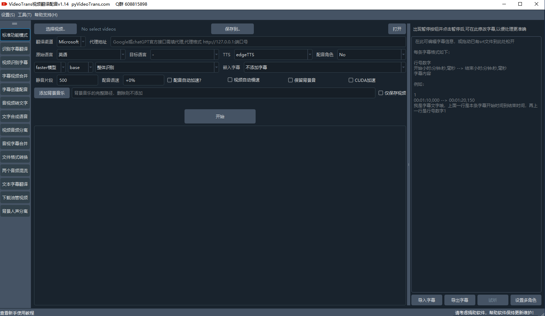Enable the 配音自动加速 checkbox

click(x=170, y=80)
